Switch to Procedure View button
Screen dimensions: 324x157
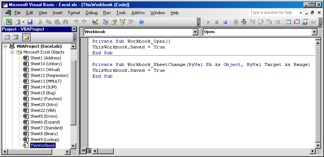coord(83,151)
